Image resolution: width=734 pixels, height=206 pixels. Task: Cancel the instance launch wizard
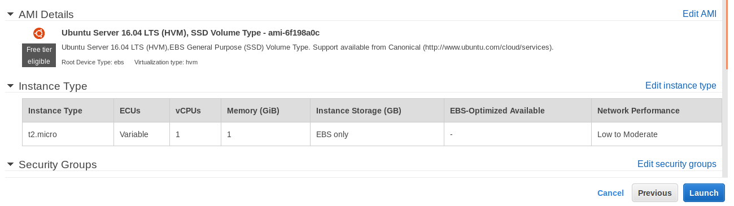pos(610,193)
